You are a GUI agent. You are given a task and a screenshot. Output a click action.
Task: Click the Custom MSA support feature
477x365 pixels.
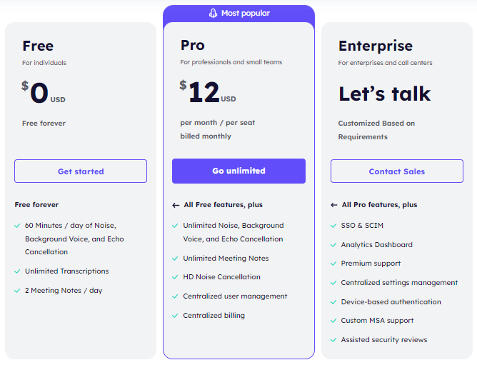pos(377,321)
